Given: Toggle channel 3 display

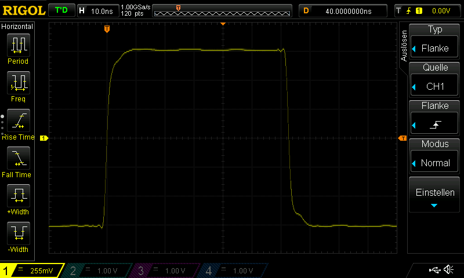Looking at the screenshot, I should (x=165, y=270).
